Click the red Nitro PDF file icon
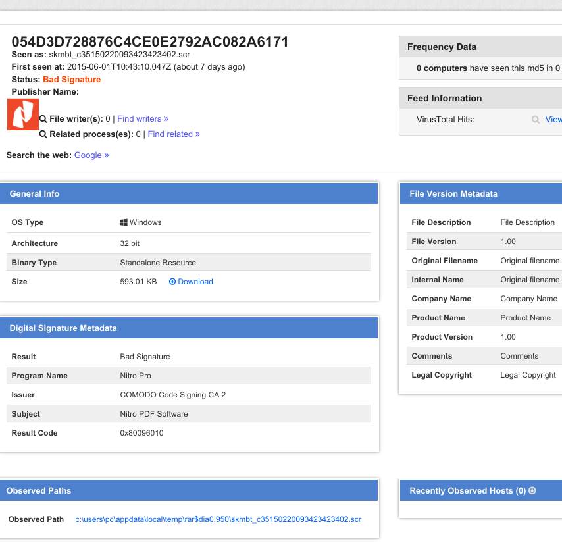This screenshot has width=562, height=560. 23,115
